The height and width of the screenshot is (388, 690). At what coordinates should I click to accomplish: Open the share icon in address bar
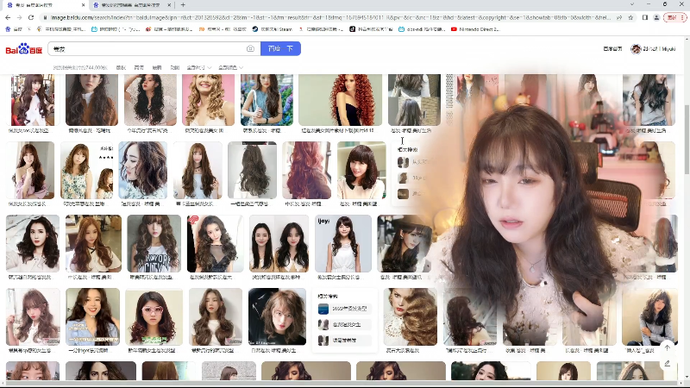[619, 17]
